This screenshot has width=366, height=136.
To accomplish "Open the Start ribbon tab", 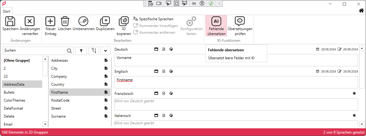I will [x=6, y=11].
